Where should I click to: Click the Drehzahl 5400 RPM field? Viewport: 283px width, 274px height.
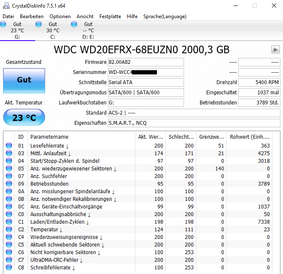pyautogui.click(x=259, y=82)
